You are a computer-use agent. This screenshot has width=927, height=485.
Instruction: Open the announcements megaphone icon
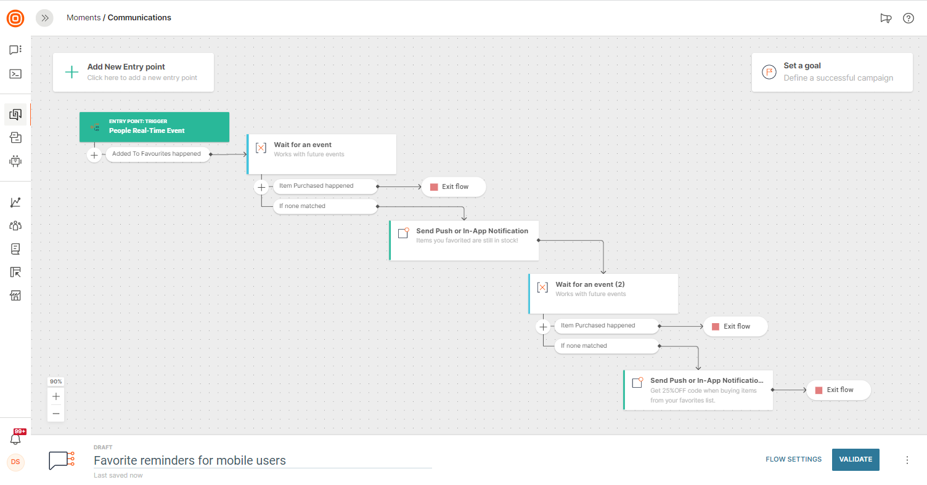[886, 18]
